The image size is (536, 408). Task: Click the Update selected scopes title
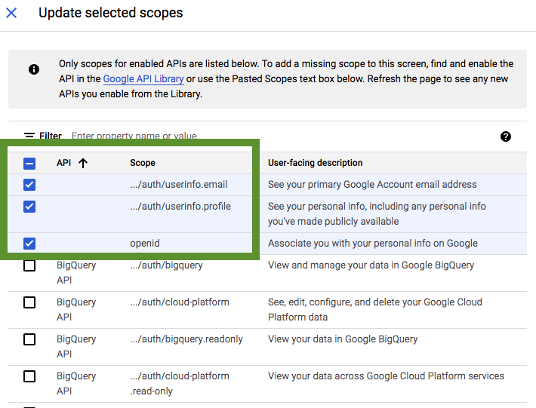(x=111, y=13)
